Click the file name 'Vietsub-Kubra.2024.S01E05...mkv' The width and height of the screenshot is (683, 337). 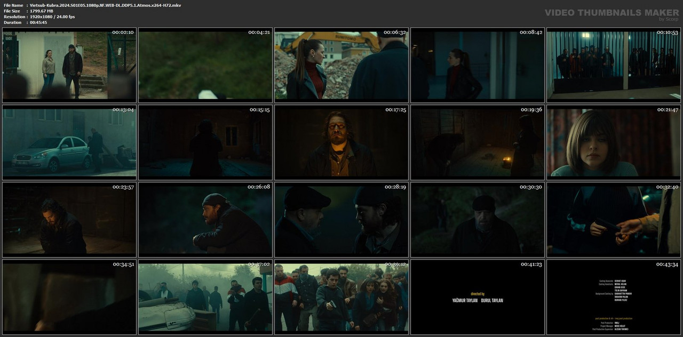[x=105, y=5]
